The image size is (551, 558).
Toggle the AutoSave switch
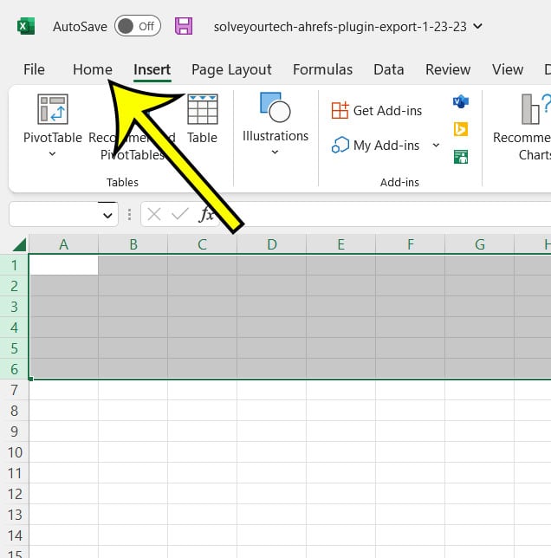point(138,26)
